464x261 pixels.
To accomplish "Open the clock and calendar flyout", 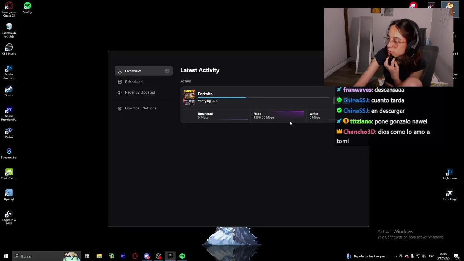I will point(443,256).
